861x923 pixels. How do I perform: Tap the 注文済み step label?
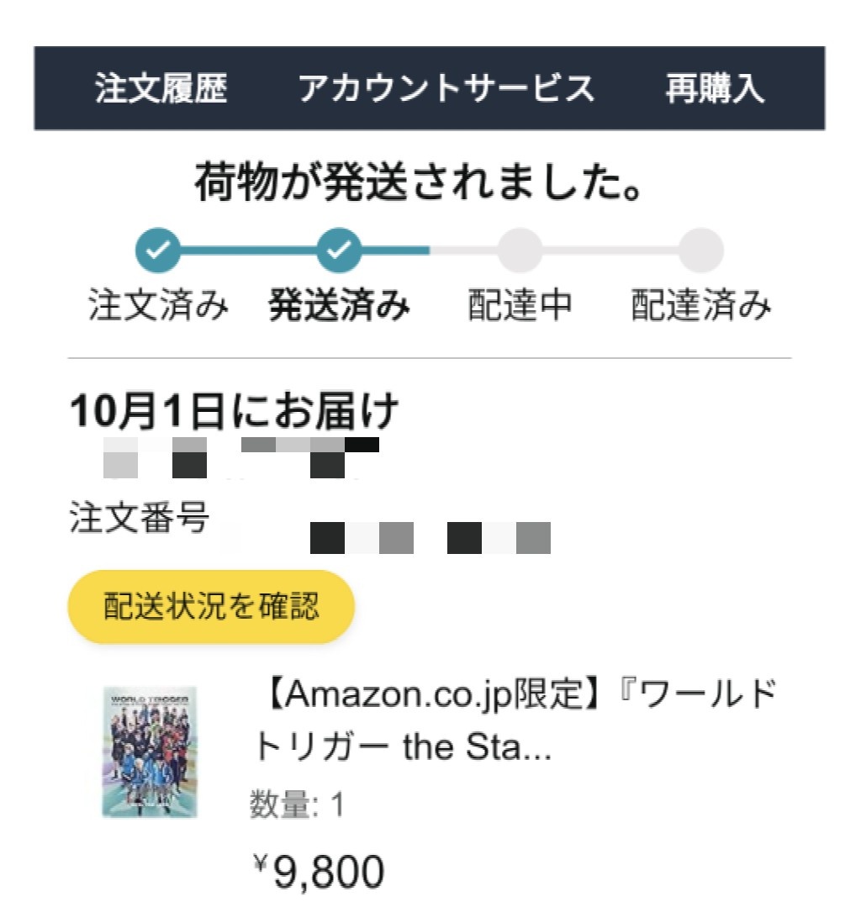[158, 307]
